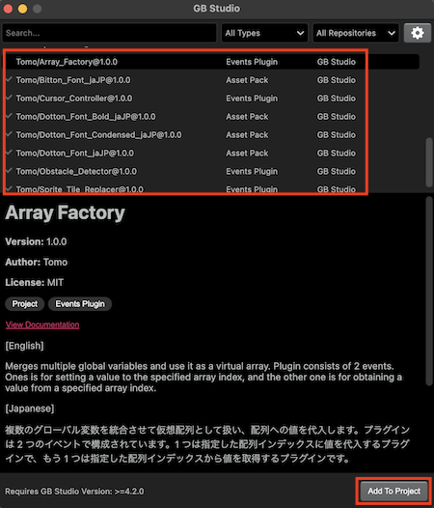
Task: Select Tomo/Dotton_Font_jaJP@1.0.0 asset pack
Action: coord(210,153)
